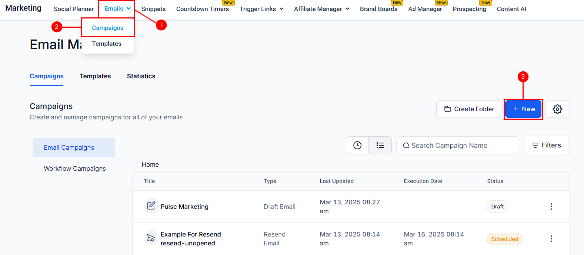Click the blue New button
This screenshot has width=584, height=255.
tap(523, 109)
